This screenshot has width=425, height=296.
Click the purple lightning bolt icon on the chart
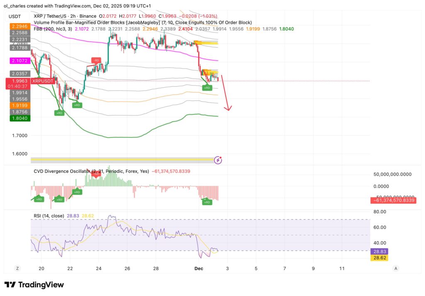pos(217,160)
